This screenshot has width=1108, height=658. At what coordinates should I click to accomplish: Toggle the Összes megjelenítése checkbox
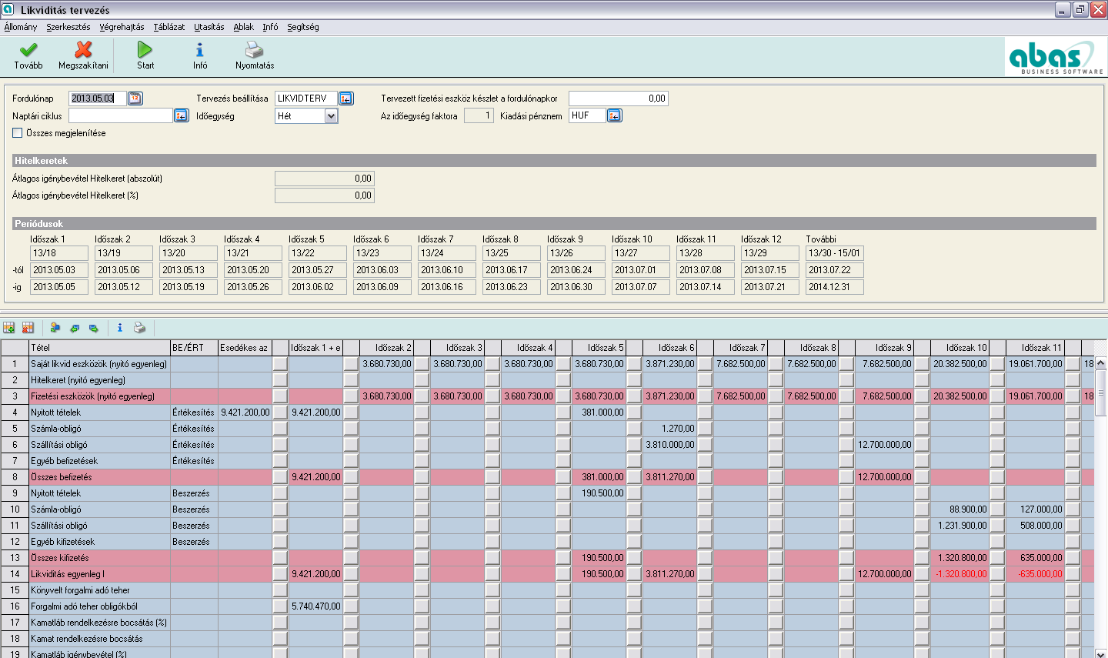tap(18, 133)
